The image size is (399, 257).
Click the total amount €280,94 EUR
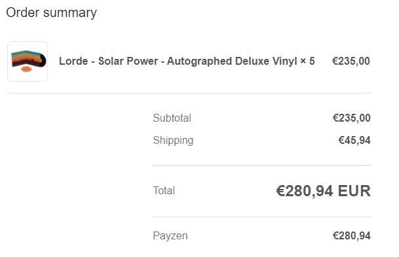(323, 191)
